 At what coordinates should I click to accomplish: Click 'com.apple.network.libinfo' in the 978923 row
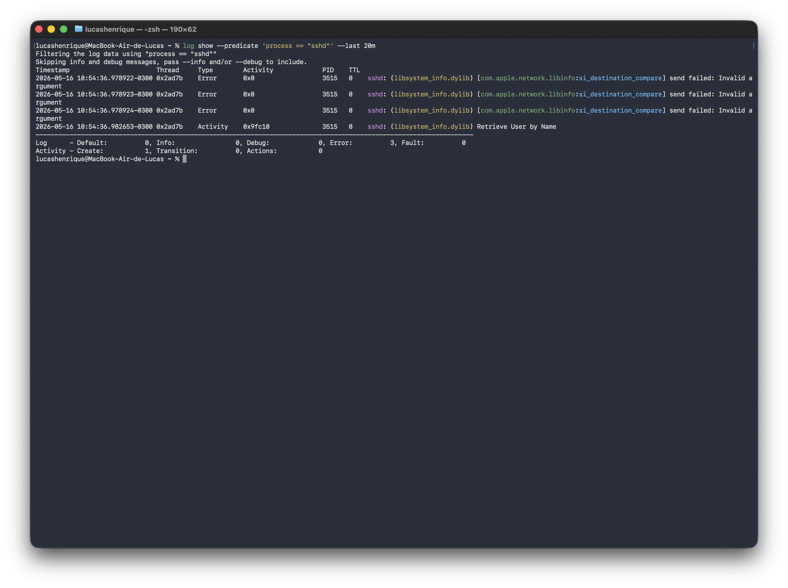[x=528, y=94]
